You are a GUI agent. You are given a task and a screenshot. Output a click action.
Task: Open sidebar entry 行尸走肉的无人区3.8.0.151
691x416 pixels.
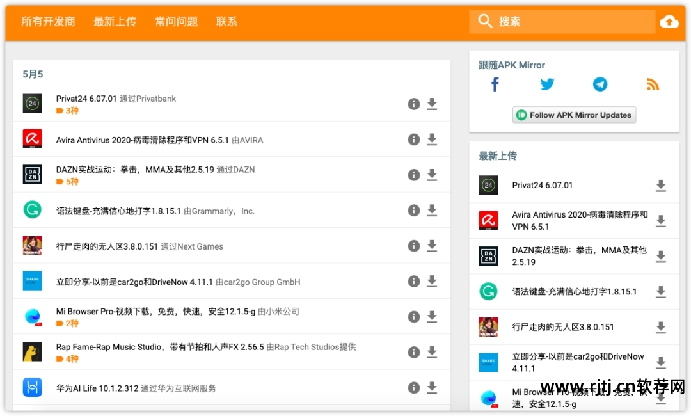(x=563, y=328)
